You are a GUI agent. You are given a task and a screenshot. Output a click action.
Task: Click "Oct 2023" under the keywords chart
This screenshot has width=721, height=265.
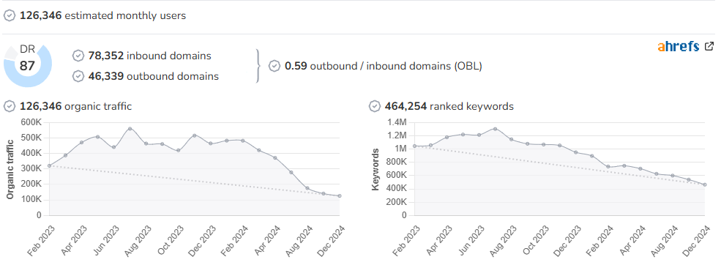pyautogui.click(x=535, y=239)
